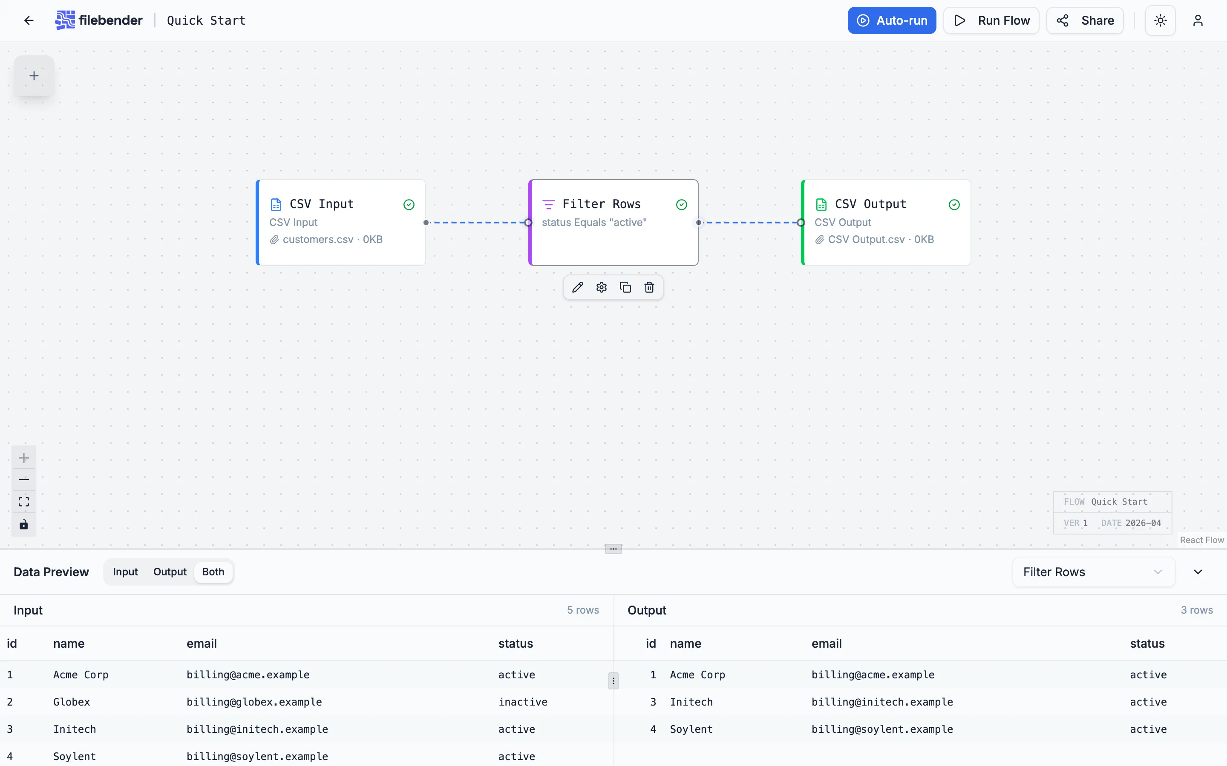Select Acme Corp in the Output table
The width and height of the screenshot is (1227, 766).
pyautogui.click(x=697, y=675)
